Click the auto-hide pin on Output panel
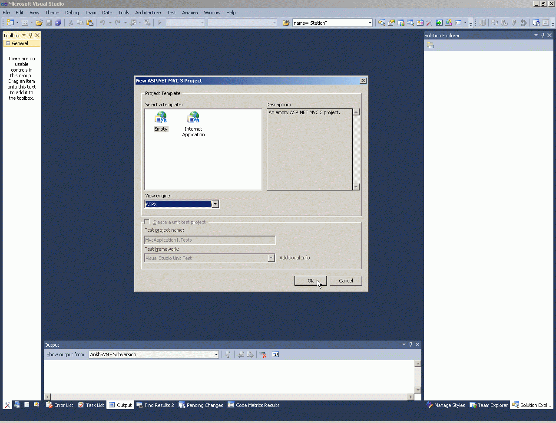 410,344
